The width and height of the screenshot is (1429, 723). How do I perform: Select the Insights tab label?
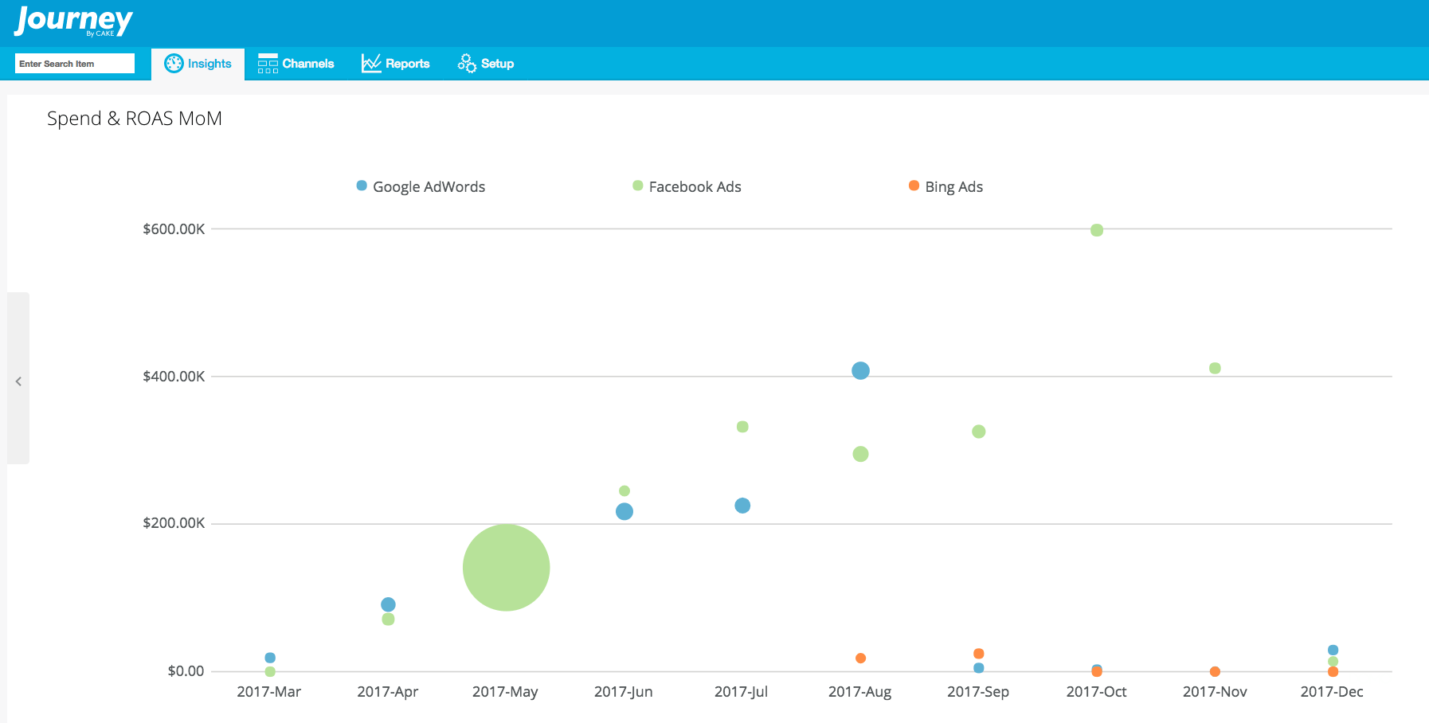(209, 64)
